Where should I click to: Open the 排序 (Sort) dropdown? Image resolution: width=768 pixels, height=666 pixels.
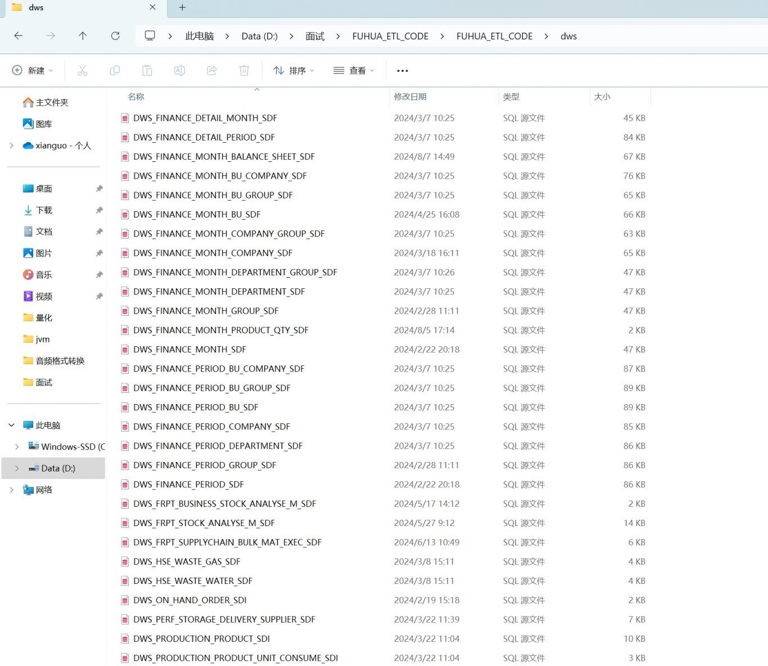tap(293, 70)
